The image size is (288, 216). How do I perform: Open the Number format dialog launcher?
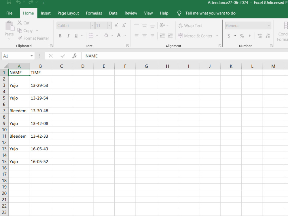(x=271, y=46)
